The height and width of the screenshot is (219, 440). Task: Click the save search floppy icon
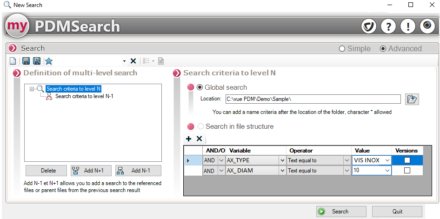[26, 61]
